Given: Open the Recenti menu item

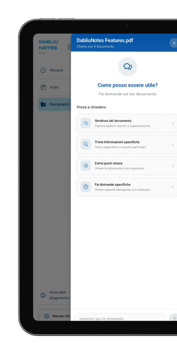Looking at the screenshot, I should click(x=54, y=70).
